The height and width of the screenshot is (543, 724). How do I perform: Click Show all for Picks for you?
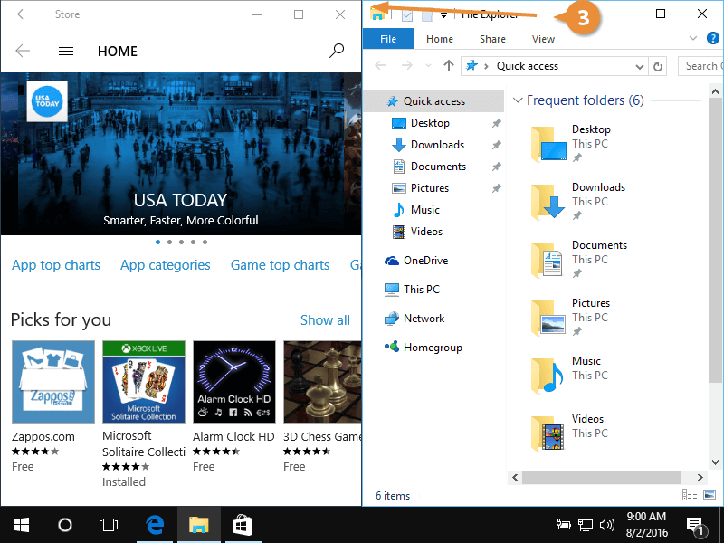point(325,320)
